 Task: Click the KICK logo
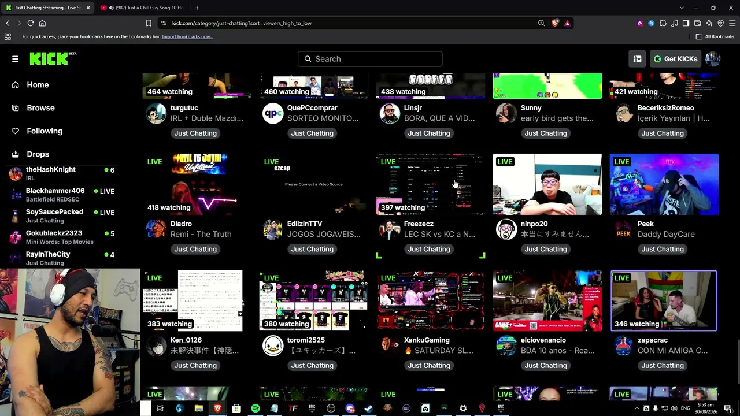pyautogui.click(x=53, y=58)
